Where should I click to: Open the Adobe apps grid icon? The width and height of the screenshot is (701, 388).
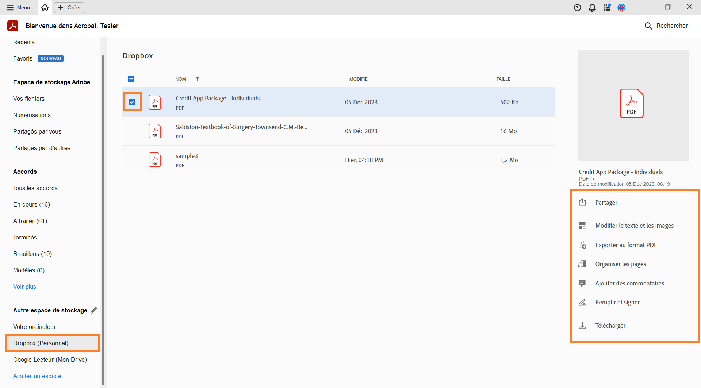click(607, 7)
